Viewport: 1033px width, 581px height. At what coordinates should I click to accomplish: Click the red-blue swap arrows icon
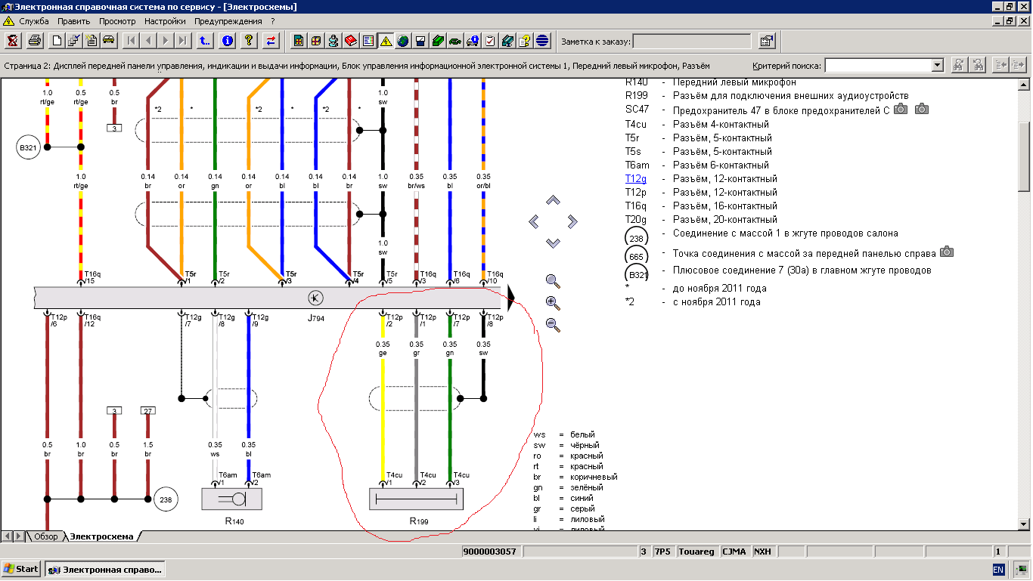(x=271, y=40)
